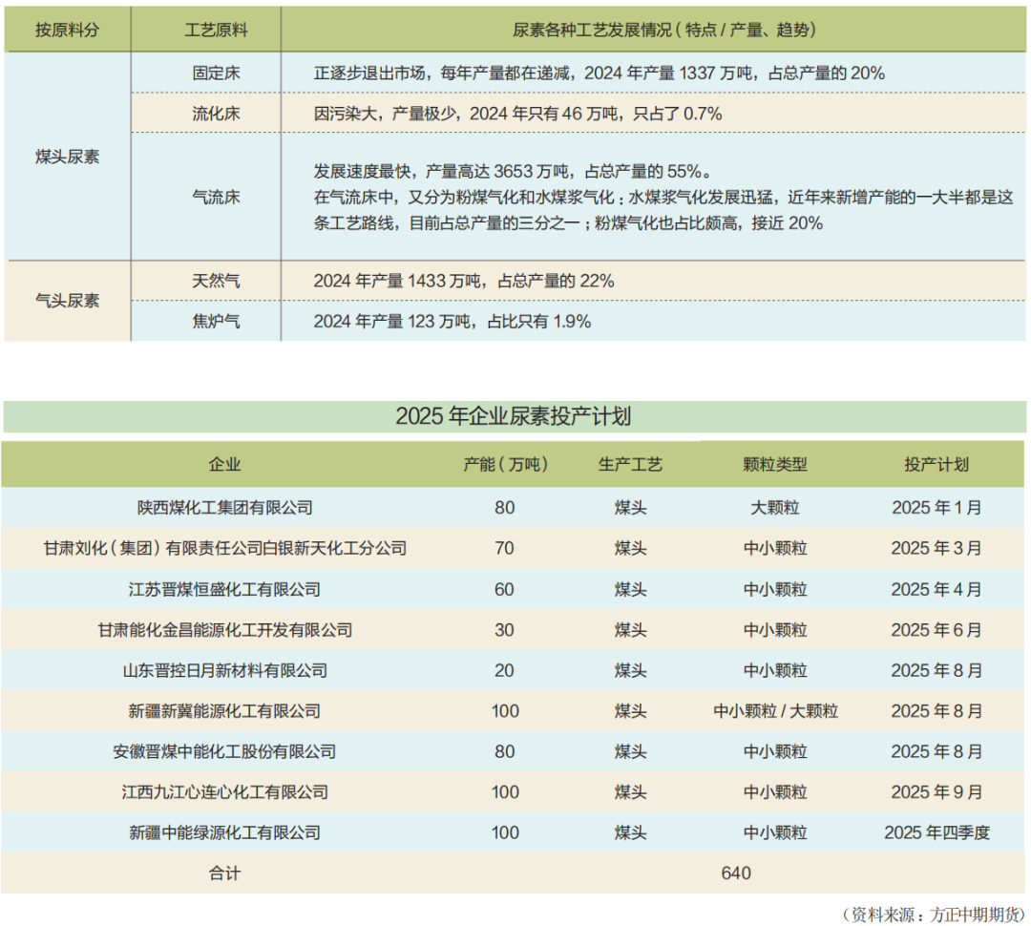
Task: Click capacity '30' in 甘肃能化金昌 row
Action: (504, 630)
